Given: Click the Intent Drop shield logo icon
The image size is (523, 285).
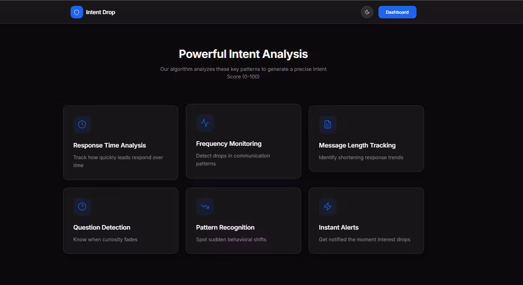Looking at the screenshot, I should 76,12.
